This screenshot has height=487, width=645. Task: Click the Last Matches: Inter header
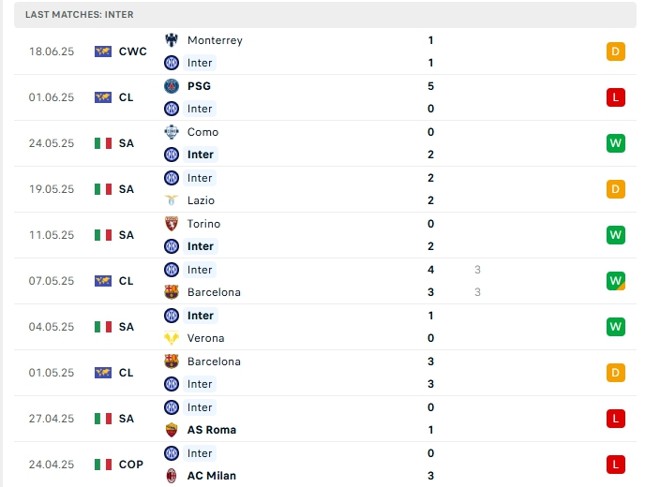(x=80, y=15)
